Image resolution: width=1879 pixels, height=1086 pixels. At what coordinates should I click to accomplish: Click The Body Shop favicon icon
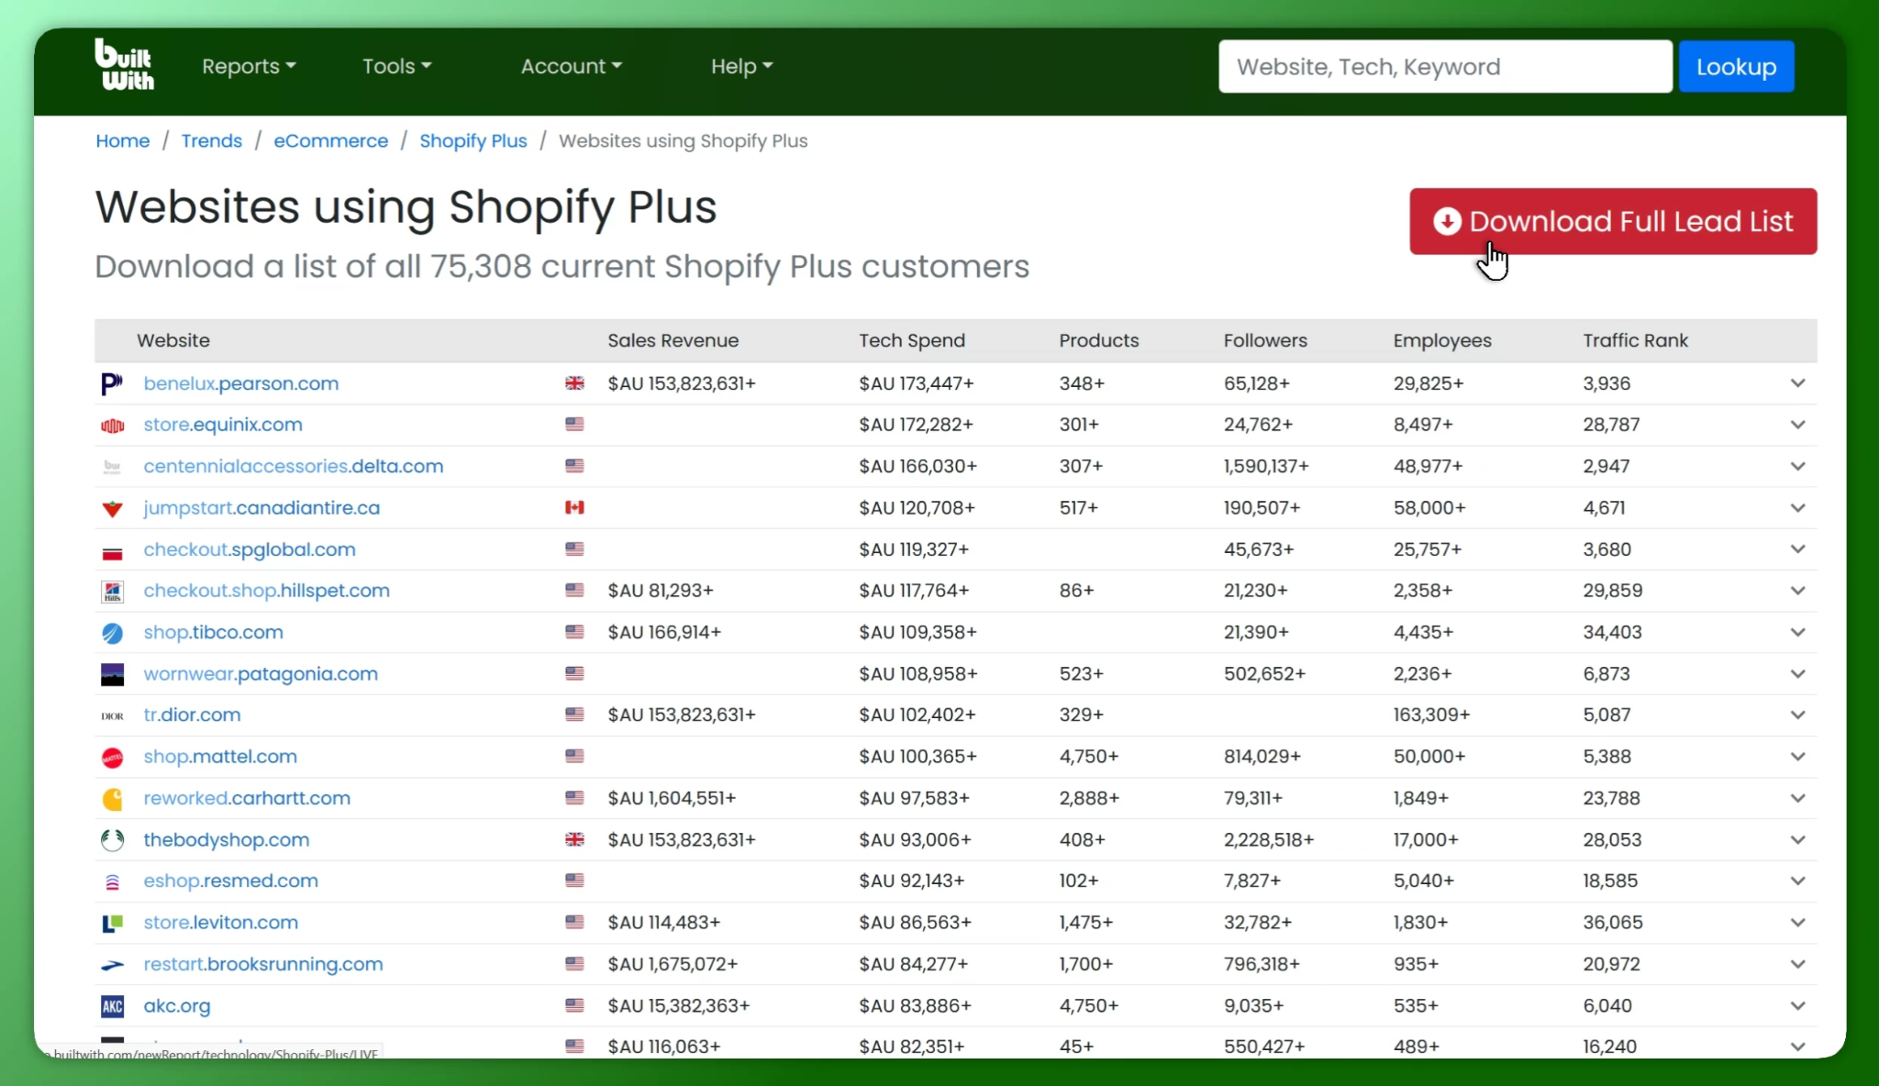112,840
